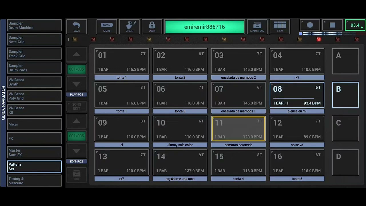
Task: Toggle the Lock padlock button
Action: pos(152,27)
